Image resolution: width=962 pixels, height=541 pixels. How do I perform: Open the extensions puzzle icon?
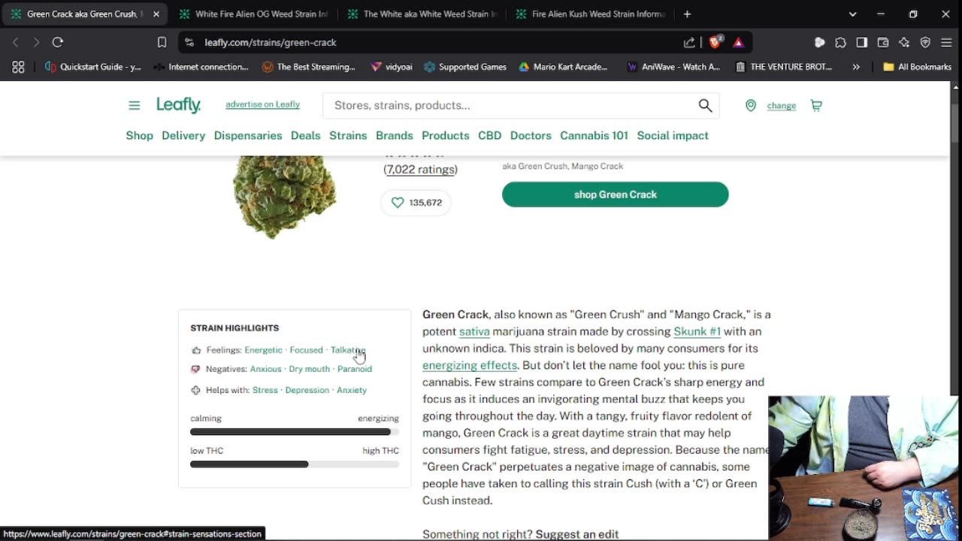coord(840,43)
